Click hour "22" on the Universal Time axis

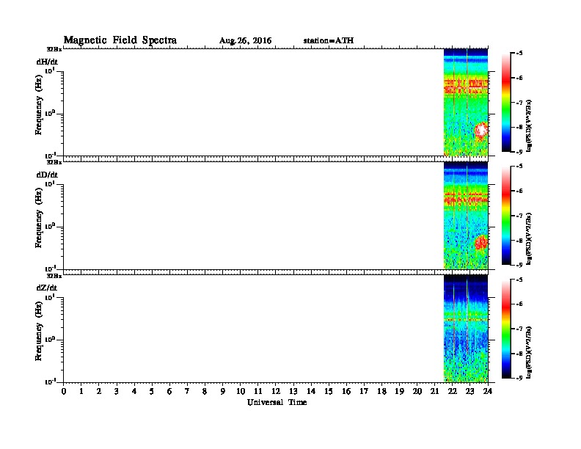453,392
